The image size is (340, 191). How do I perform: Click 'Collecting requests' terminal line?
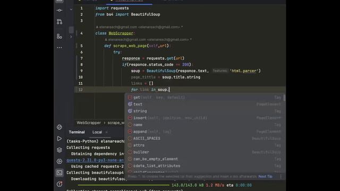[88, 147]
